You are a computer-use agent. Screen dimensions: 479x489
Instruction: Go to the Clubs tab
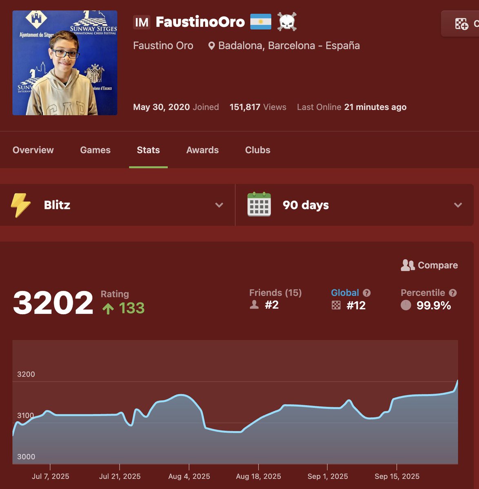pyautogui.click(x=258, y=150)
